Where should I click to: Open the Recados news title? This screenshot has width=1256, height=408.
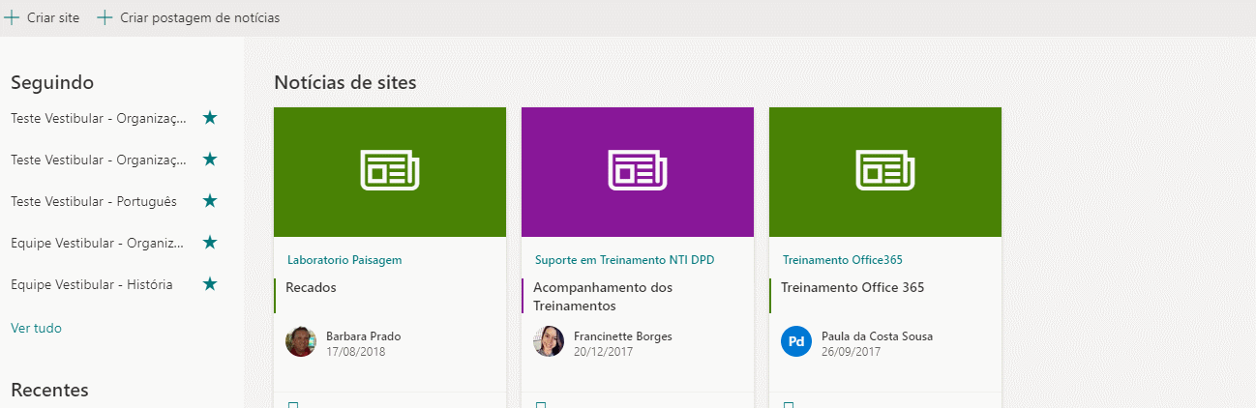click(x=311, y=287)
